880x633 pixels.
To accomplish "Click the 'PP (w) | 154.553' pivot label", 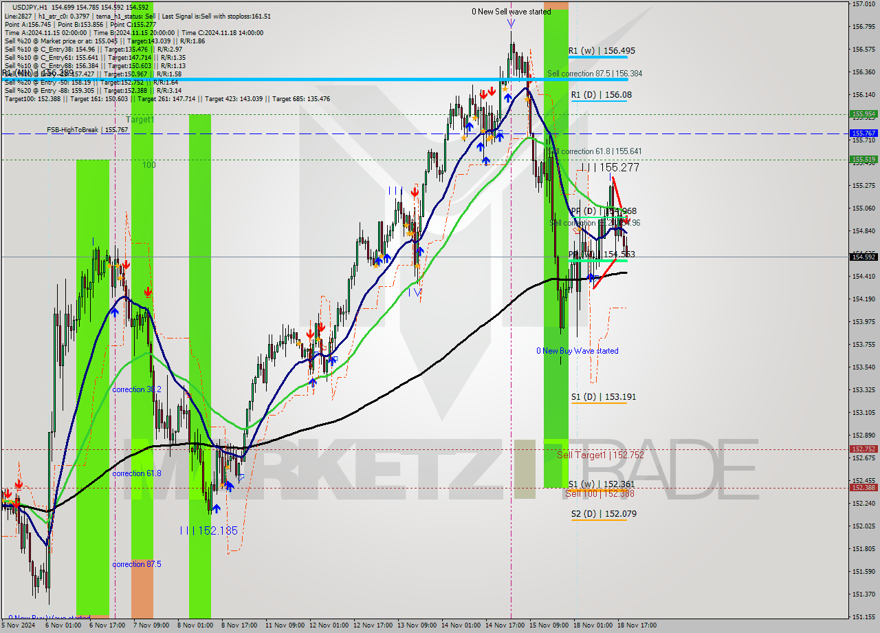I will pos(602,255).
